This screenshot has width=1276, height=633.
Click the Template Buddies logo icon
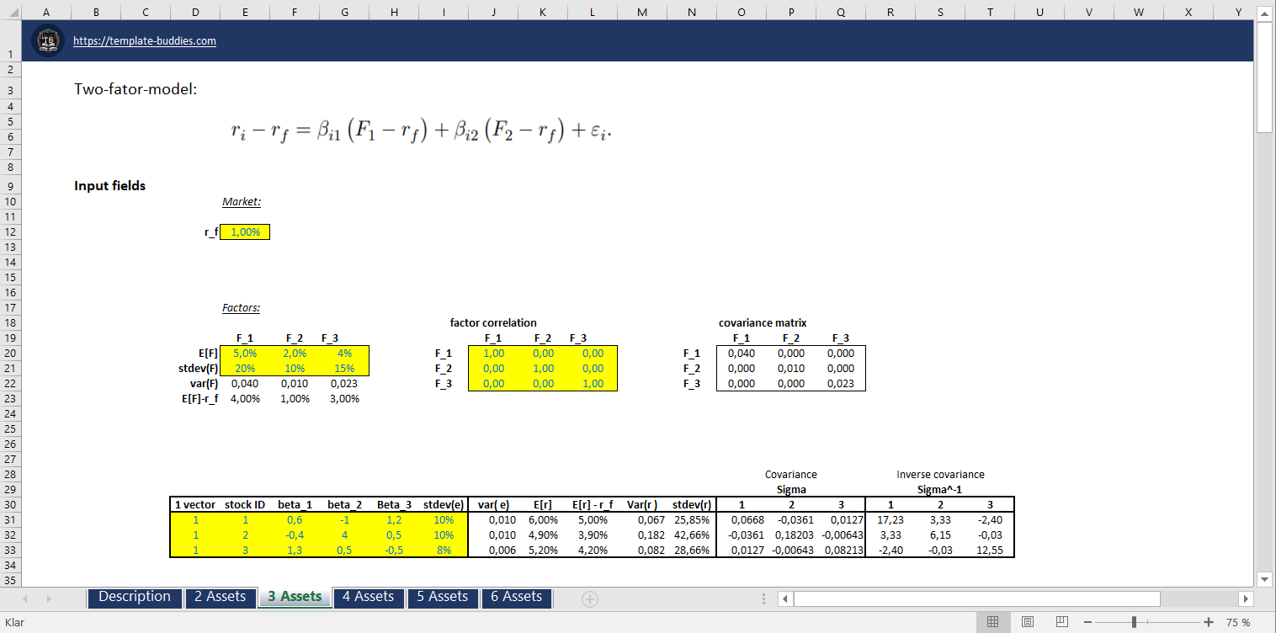pyautogui.click(x=48, y=40)
